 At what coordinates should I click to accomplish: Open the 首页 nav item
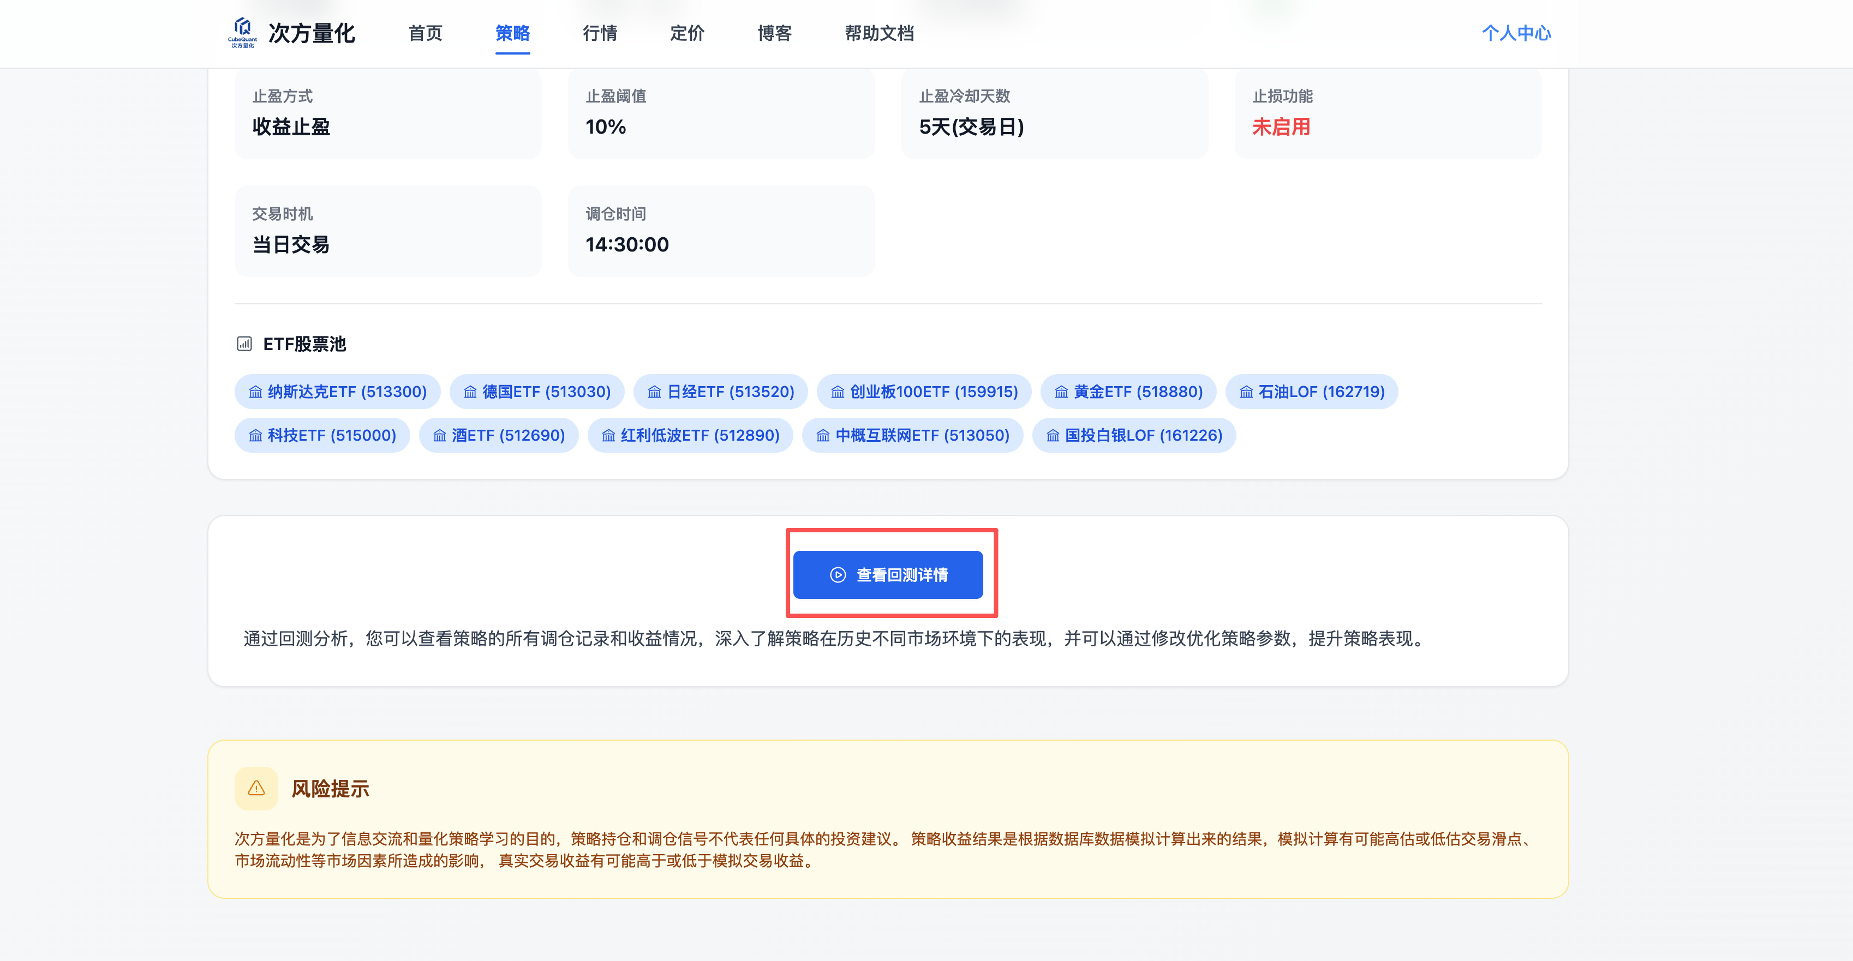(x=425, y=33)
